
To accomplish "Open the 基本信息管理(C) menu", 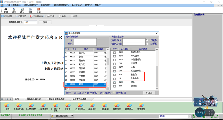I will 61,5.
